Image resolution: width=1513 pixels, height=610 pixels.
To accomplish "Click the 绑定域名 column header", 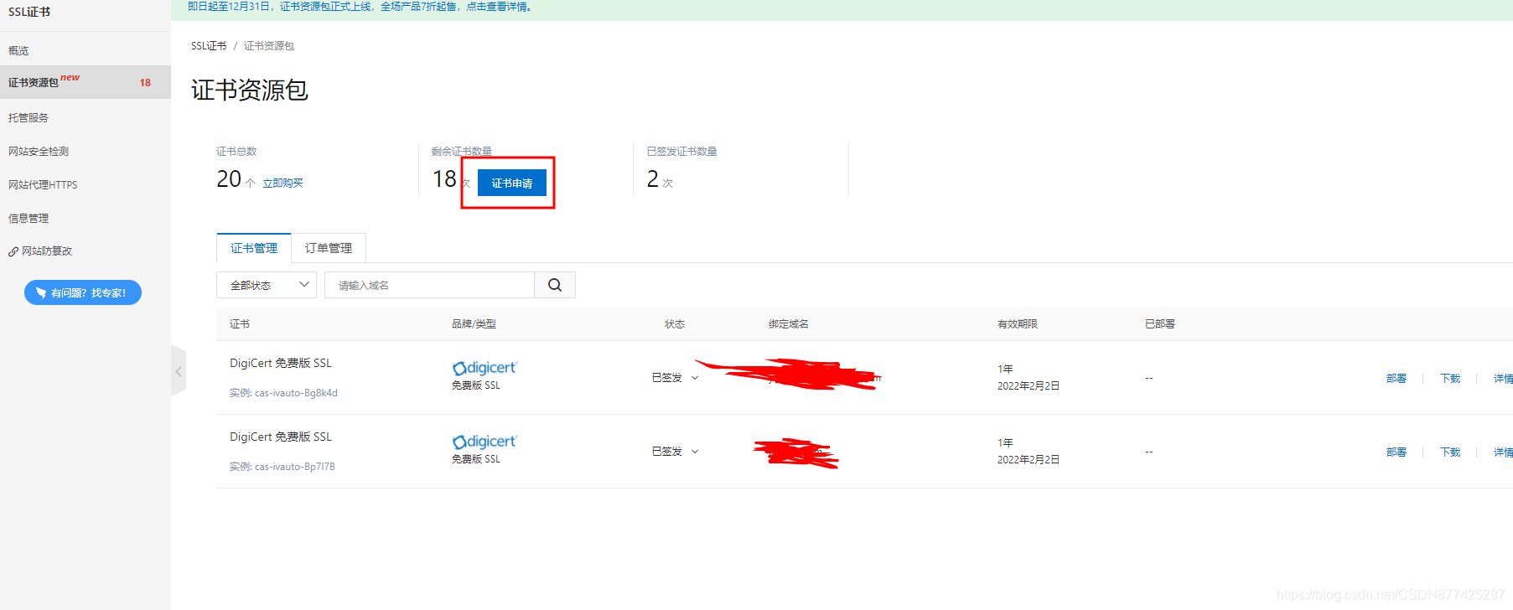I will point(789,323).
